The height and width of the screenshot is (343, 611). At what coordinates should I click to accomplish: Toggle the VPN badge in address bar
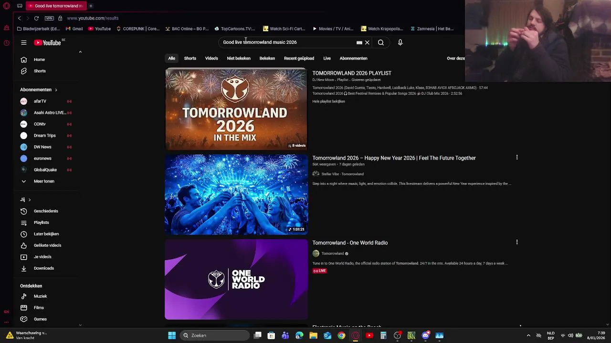(49, 18)
